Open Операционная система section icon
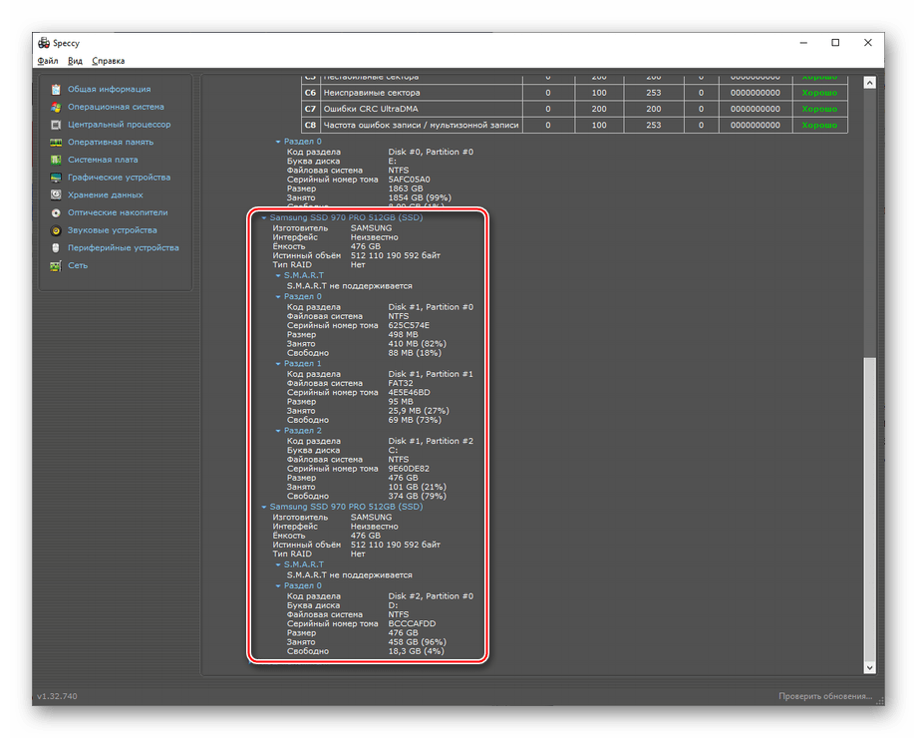 [x=56, y=107]
